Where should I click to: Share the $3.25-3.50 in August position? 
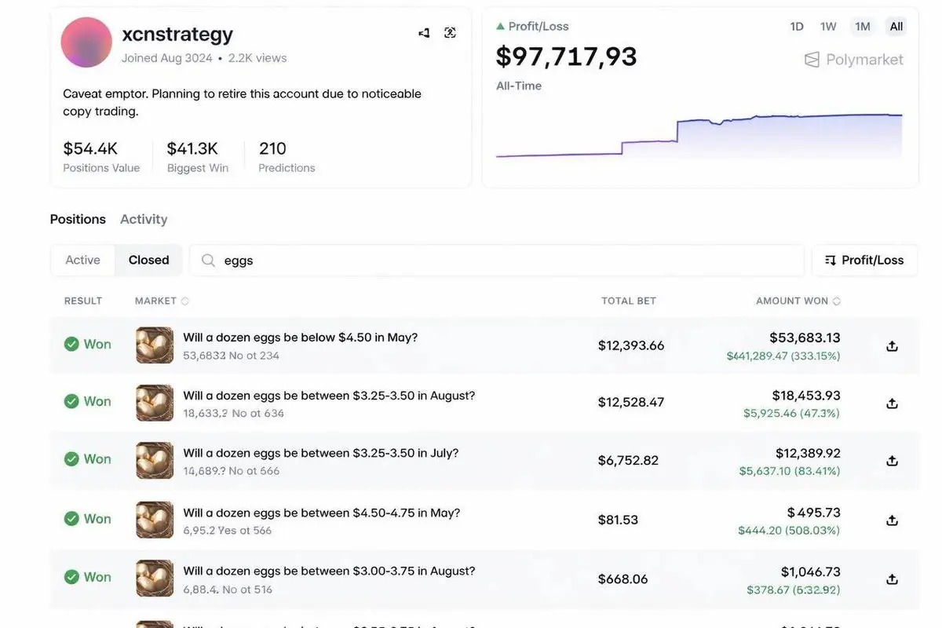[x=892, y=403]
